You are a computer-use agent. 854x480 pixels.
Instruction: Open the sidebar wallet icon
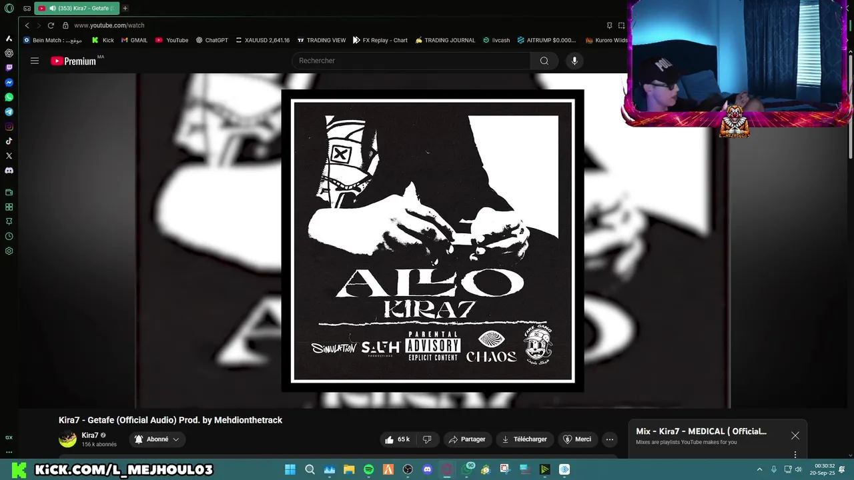pos(9,192)
